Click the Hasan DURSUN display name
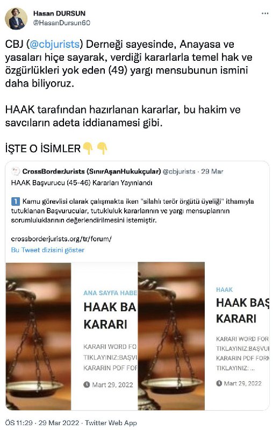 click(x=59, y=13)
